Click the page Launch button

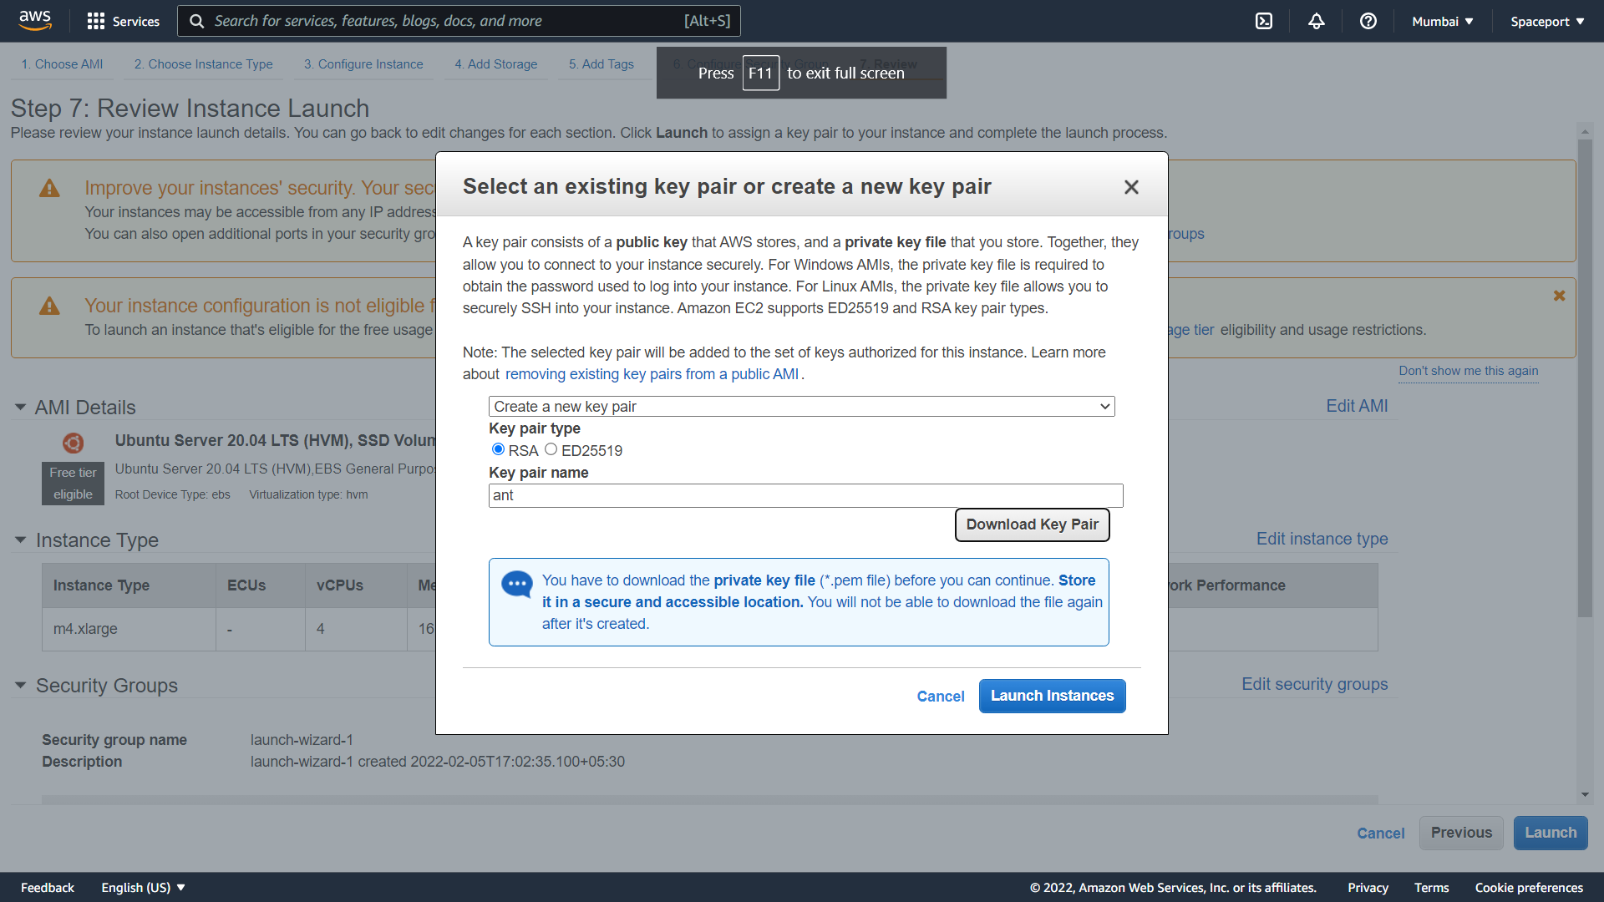[1551, 833]
